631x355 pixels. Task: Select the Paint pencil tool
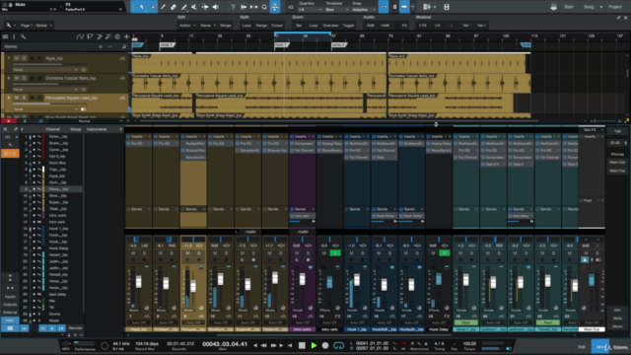tap(184, 7)
